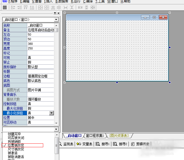Open the 变量表 panel button

point(85,144)
